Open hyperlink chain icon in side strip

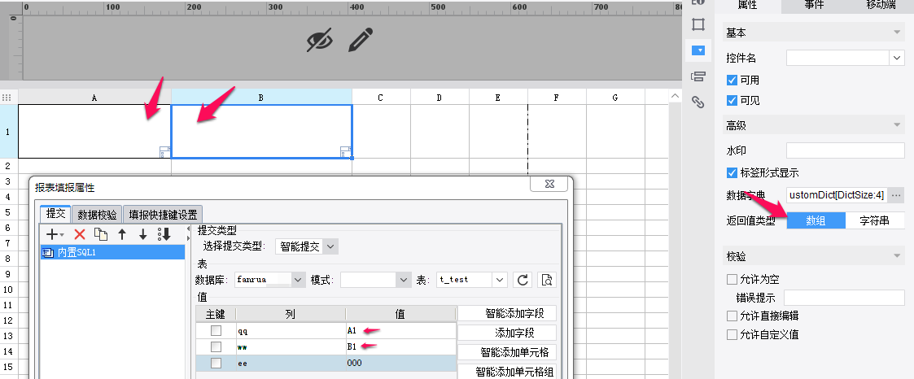pyautogui.click(x=698, y=102)
